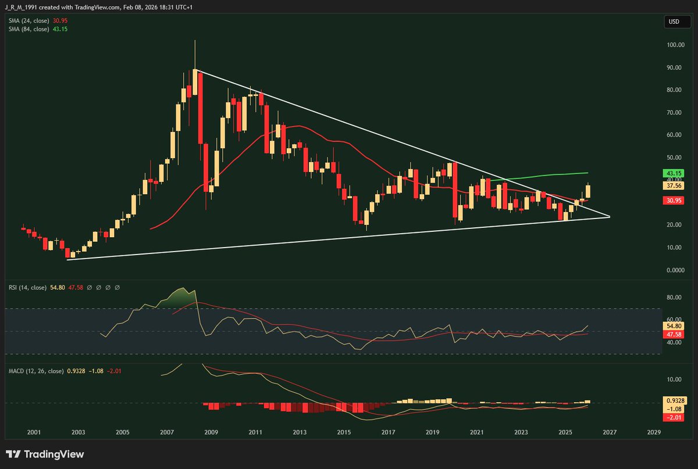Viewport: 698px width, 469px height.
Task: Click the −1.08 MACD axis tag
Action: (x=673, y=409)
